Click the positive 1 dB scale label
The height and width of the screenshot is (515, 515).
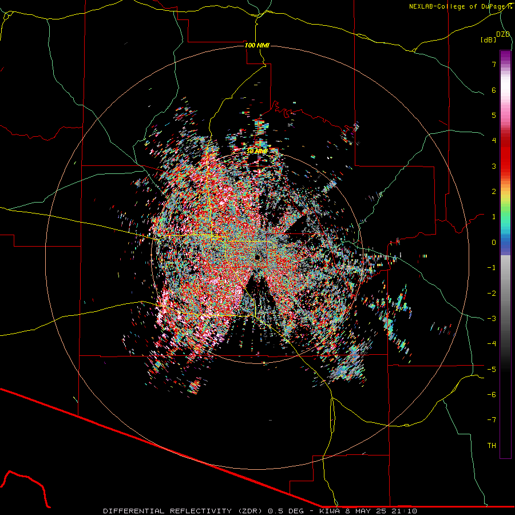[494, 217]
